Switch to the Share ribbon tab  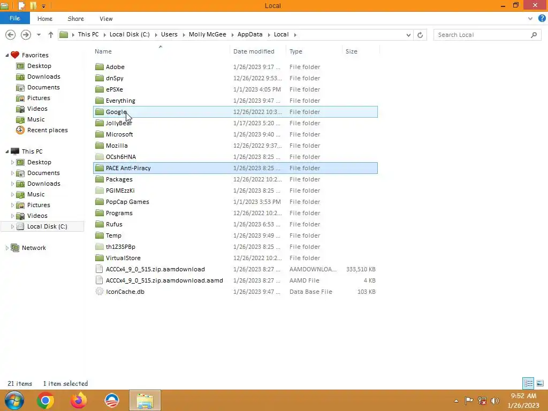tap(75, 19)
